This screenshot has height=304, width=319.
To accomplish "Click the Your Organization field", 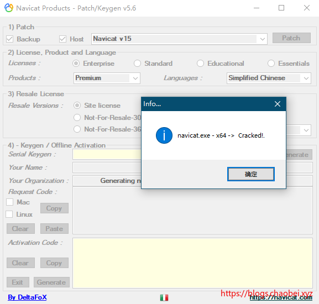I will coord(107,181).
